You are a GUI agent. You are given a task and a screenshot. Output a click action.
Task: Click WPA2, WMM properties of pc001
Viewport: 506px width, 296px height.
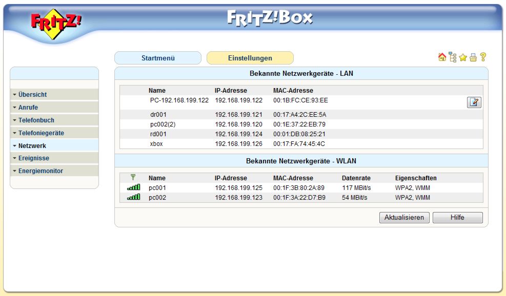tap(412, 187)
